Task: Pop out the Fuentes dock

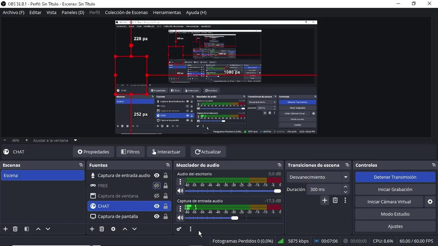Action: pyautogui.click(x=168, y=165)
